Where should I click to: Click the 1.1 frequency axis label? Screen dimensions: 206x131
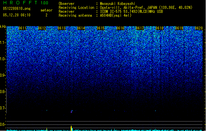tap(3, 43)
